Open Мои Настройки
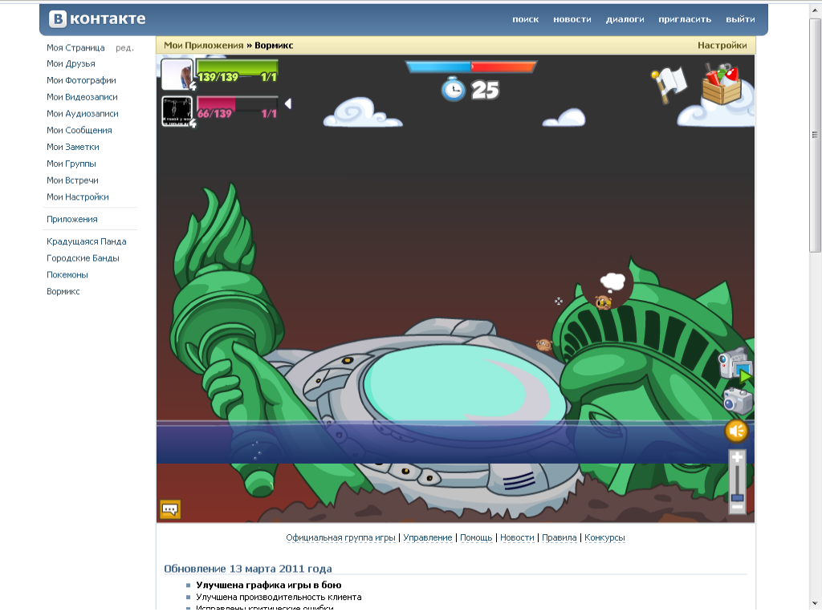The image size is (822, 616). point(78,197)
